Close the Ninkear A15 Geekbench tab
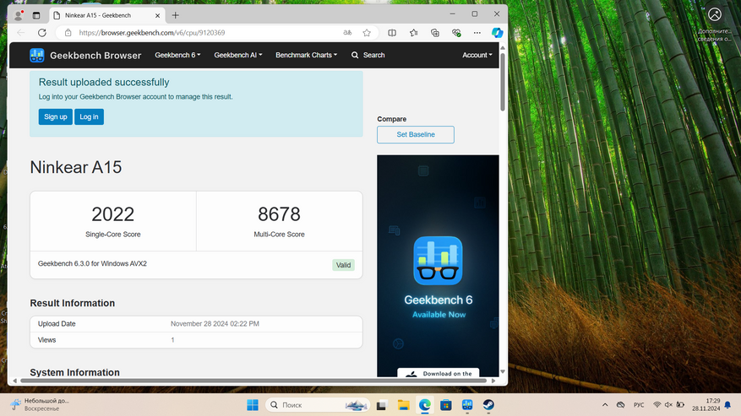Image resolution: width=741 pixels, height=416 pixels. (157, 15)
